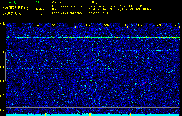This screenshot has width=182, height=116.
Task: Click the 1533 time axis label
Action: tap(54, 25)
